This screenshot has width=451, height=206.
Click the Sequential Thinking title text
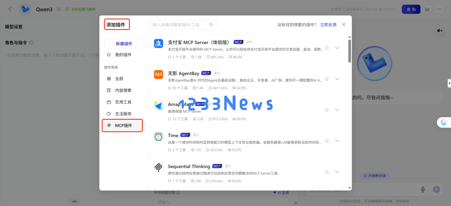189,166
